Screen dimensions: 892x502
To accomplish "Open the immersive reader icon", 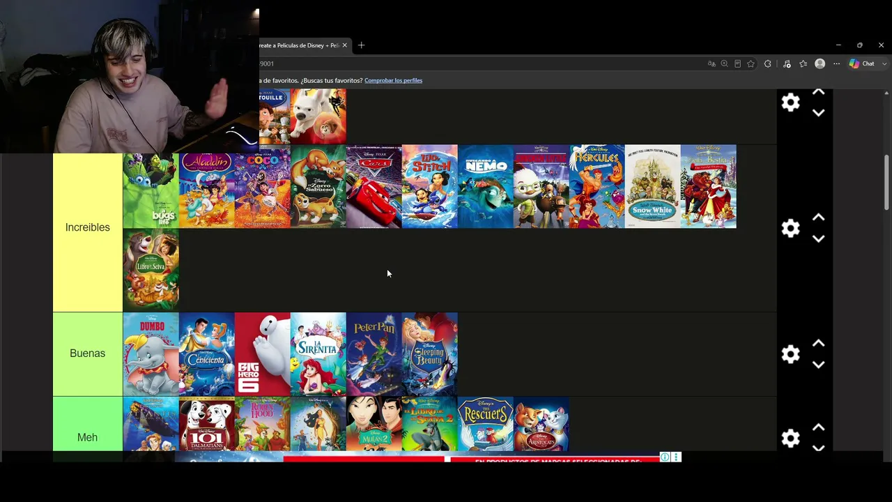I will coord(737,63).
